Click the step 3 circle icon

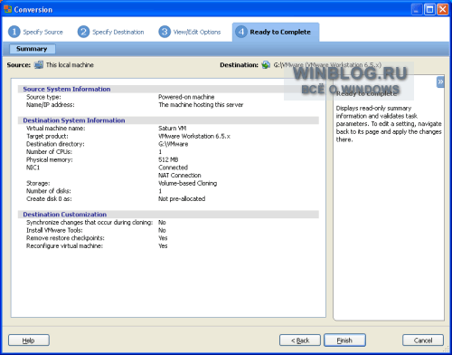[165, 32]
